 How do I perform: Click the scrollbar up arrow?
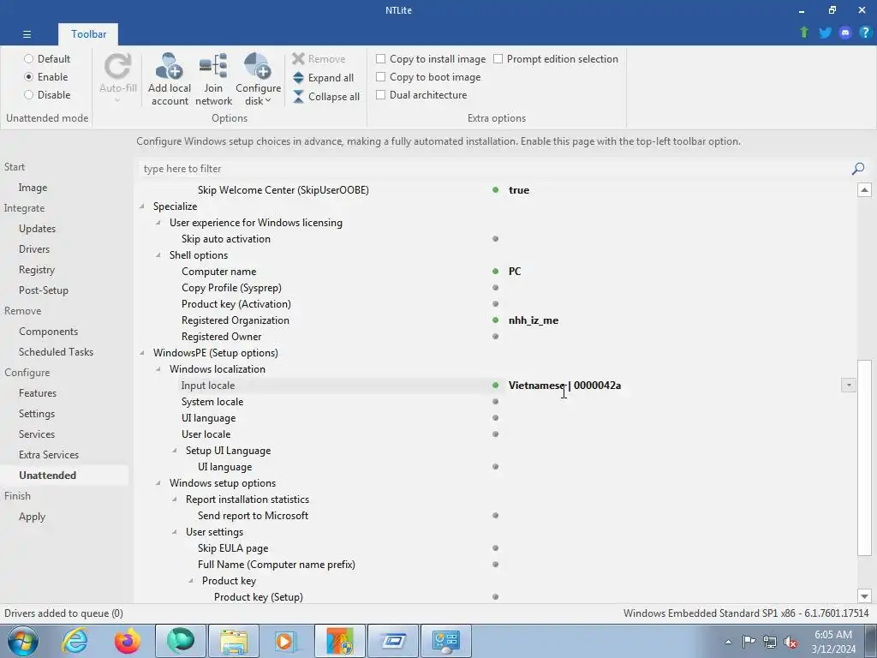point(864,189)
